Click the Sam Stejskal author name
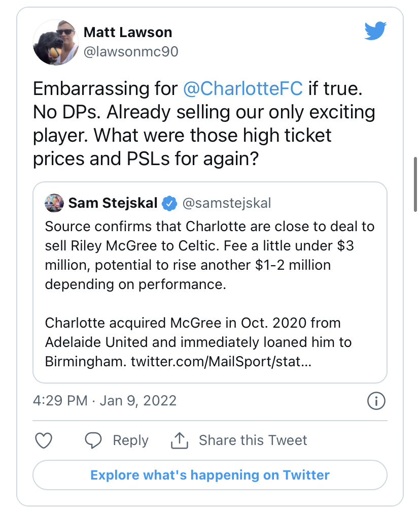Screen dimensions: 420x507 coord(113,204)
